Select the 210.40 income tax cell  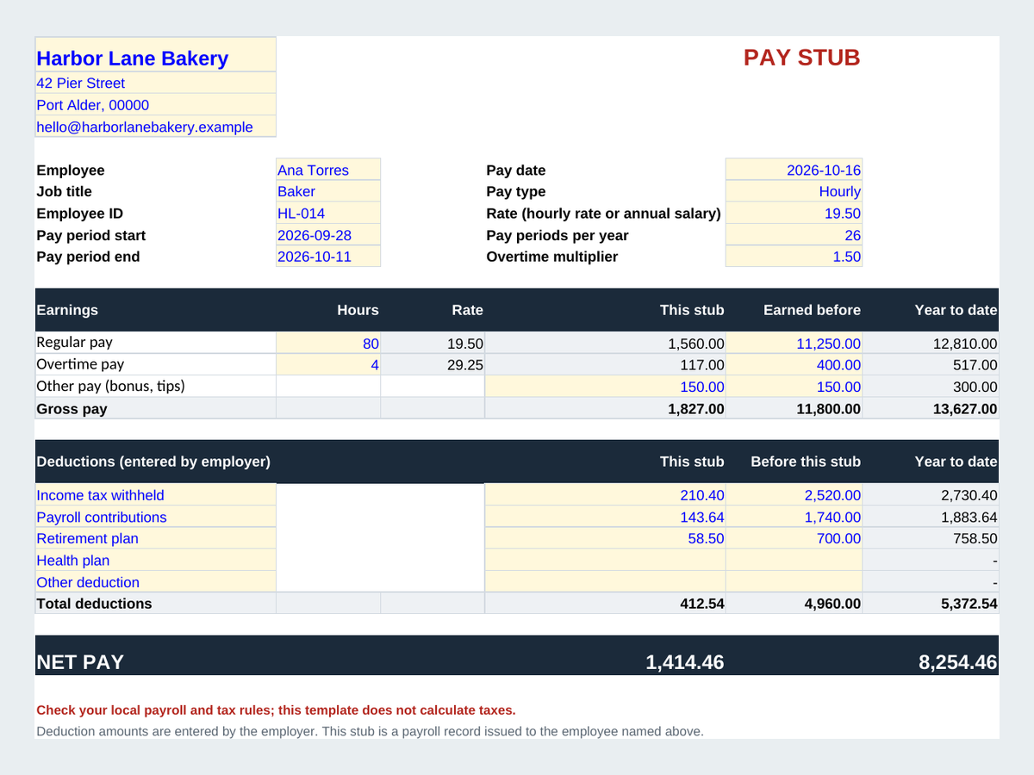[605, 494]
